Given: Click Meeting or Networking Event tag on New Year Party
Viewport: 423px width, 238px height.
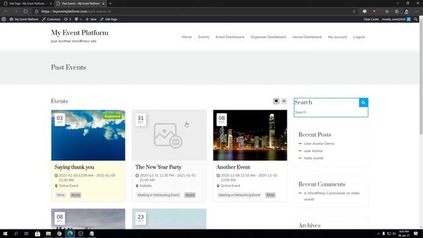Looking at the screenshot, I should [x=159, y=195].
